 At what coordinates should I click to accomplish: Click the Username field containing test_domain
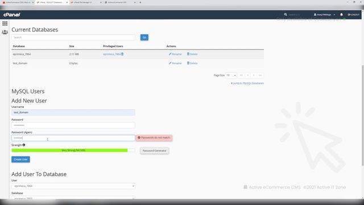(x=73, y=113)
